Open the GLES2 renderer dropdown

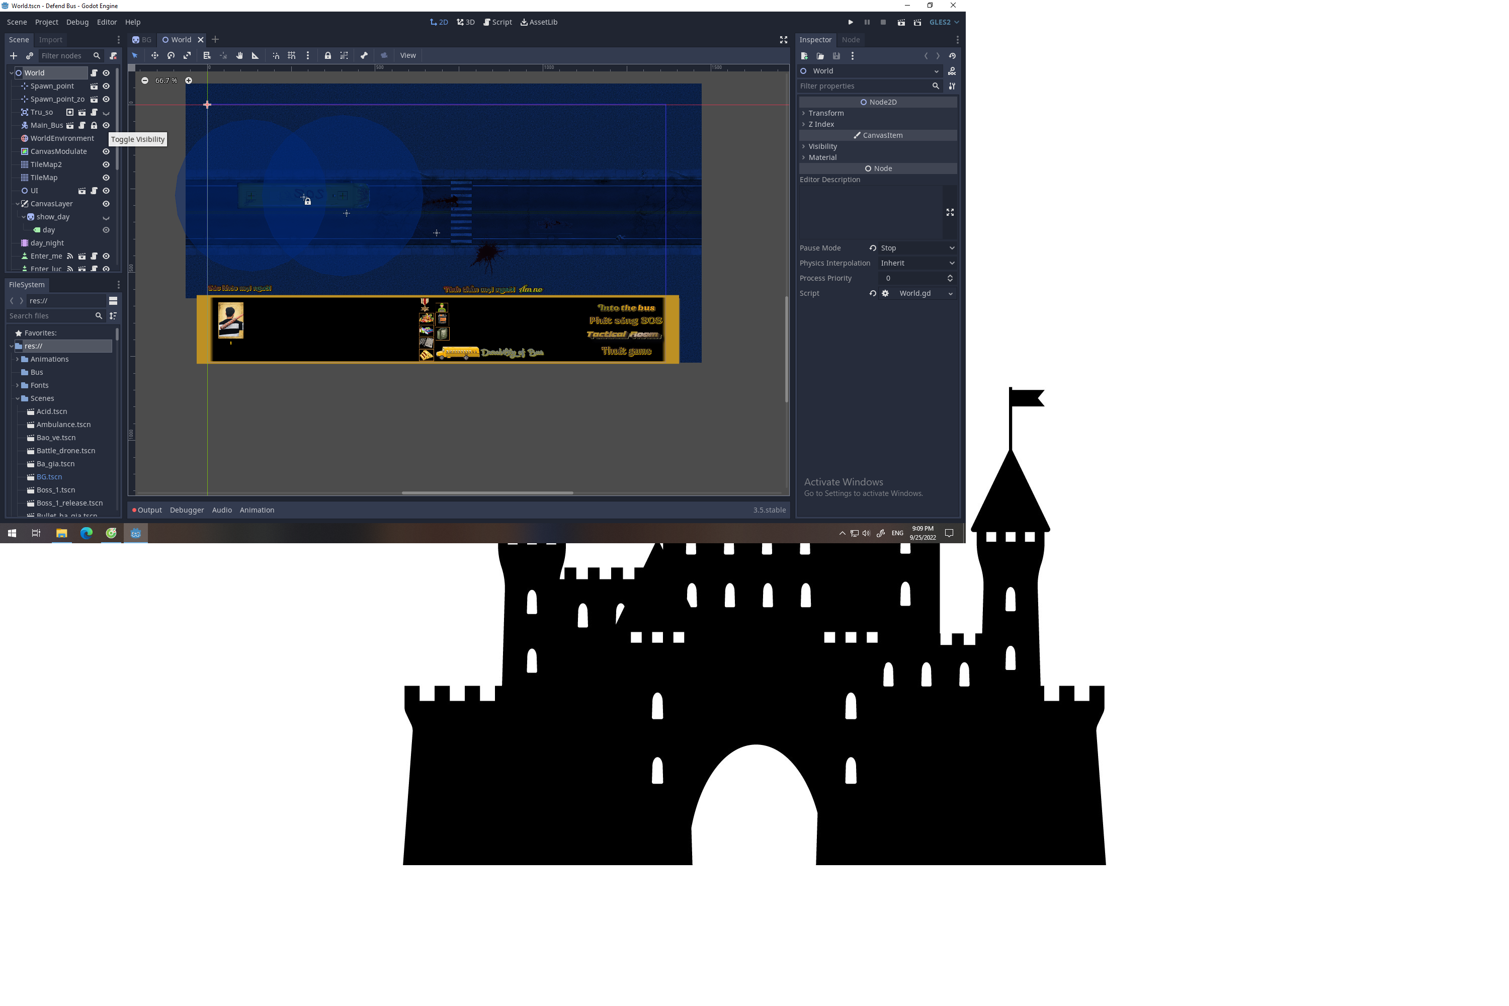point(944,22)
